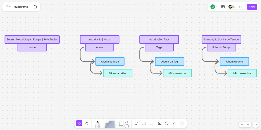This screenshot has height=130, width=261.
Task: Open the help question mark button
Action: [x=256, y=125]
